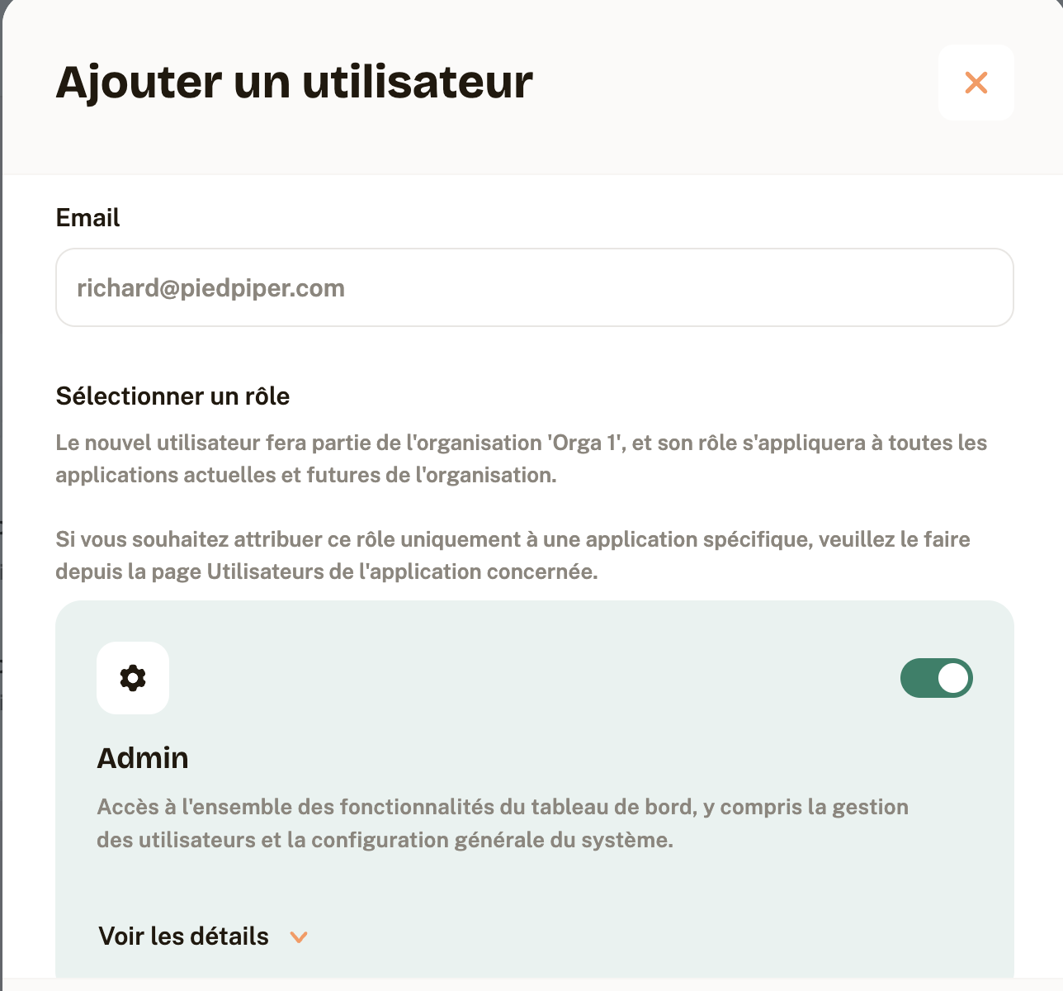Click the Admin role description text
This screenshot has width=1063, height=991.
[503, 823]
